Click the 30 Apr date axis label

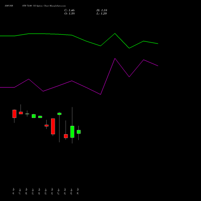(x=78, y=191)
